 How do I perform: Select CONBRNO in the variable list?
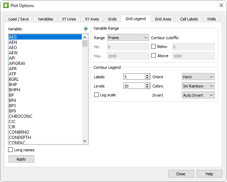coord(45,132)
